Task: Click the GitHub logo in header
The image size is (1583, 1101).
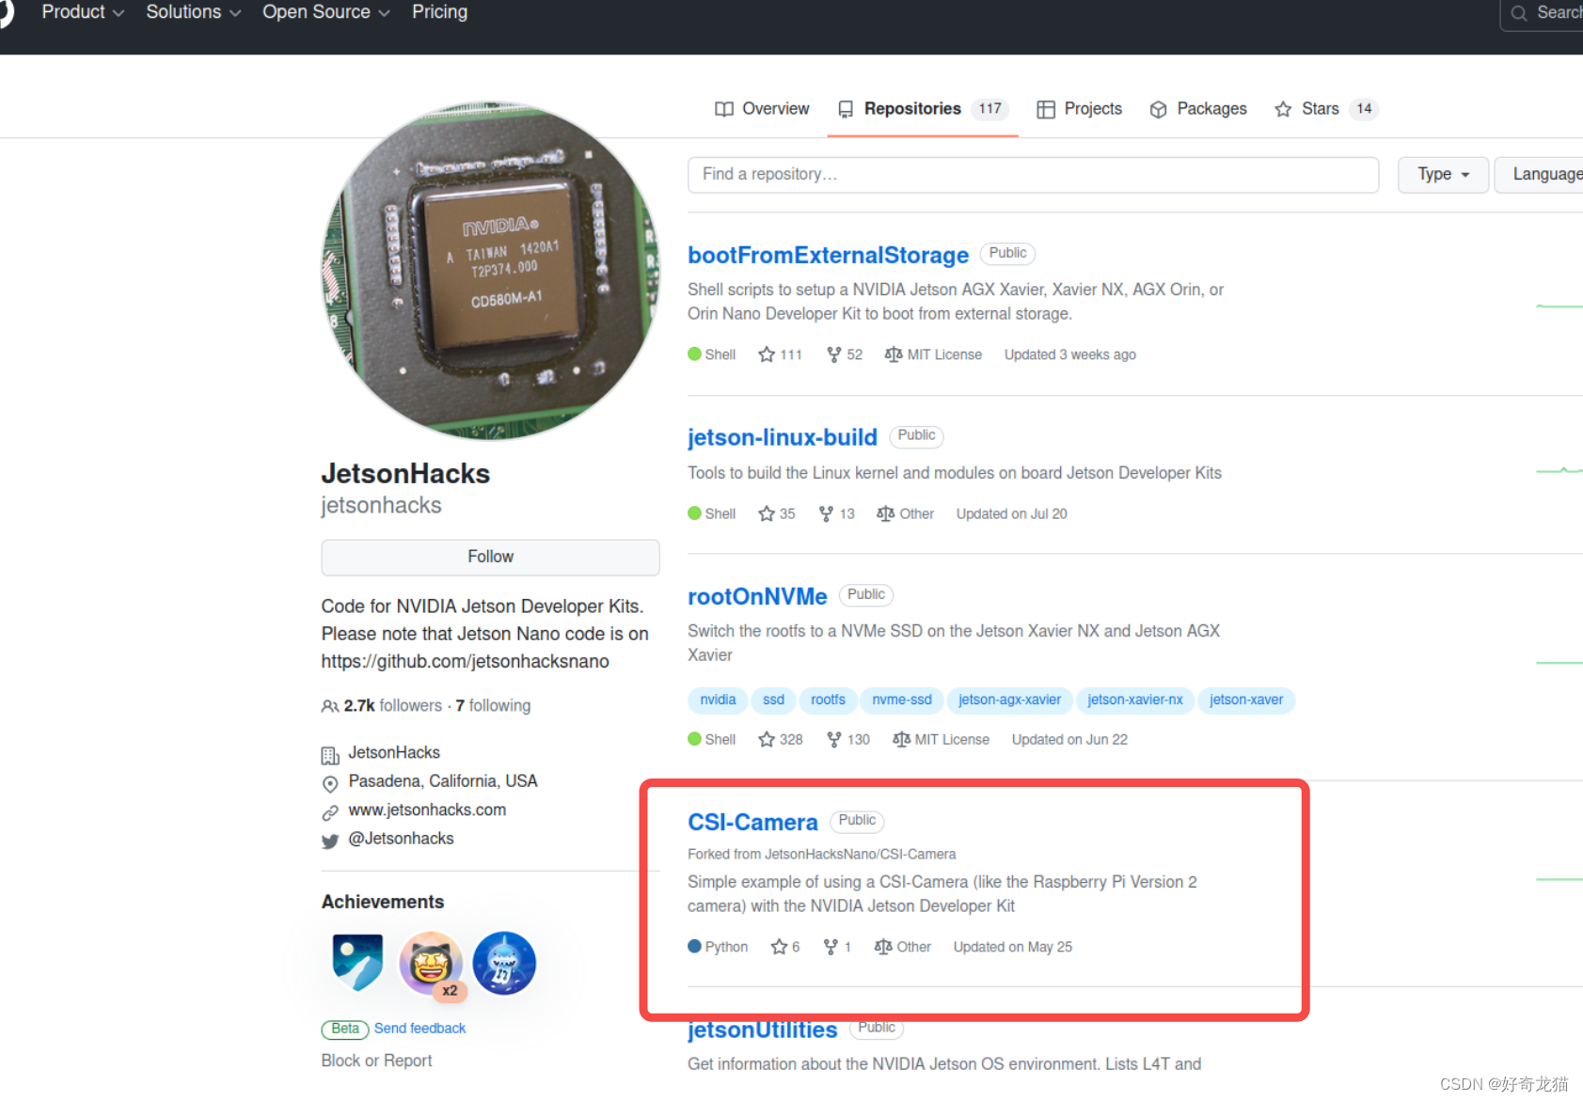Action: click(x=4, y=13)
